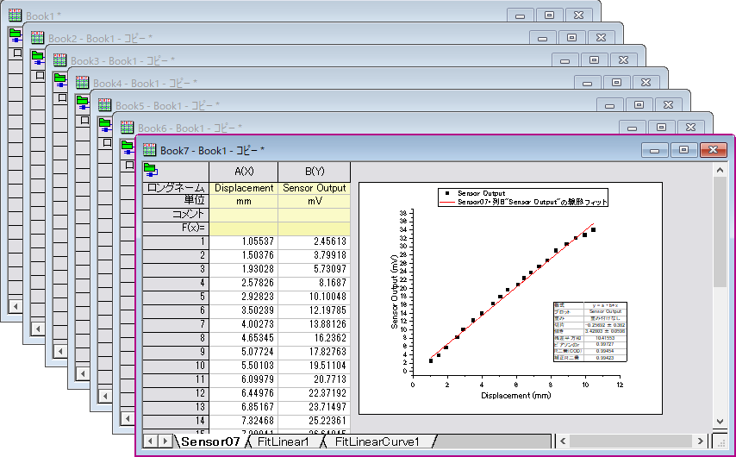The height and width of the screenshot is (457, 736).
Task: Open Book6 workbook organizer green icon
Action: (x=128, y=147)
